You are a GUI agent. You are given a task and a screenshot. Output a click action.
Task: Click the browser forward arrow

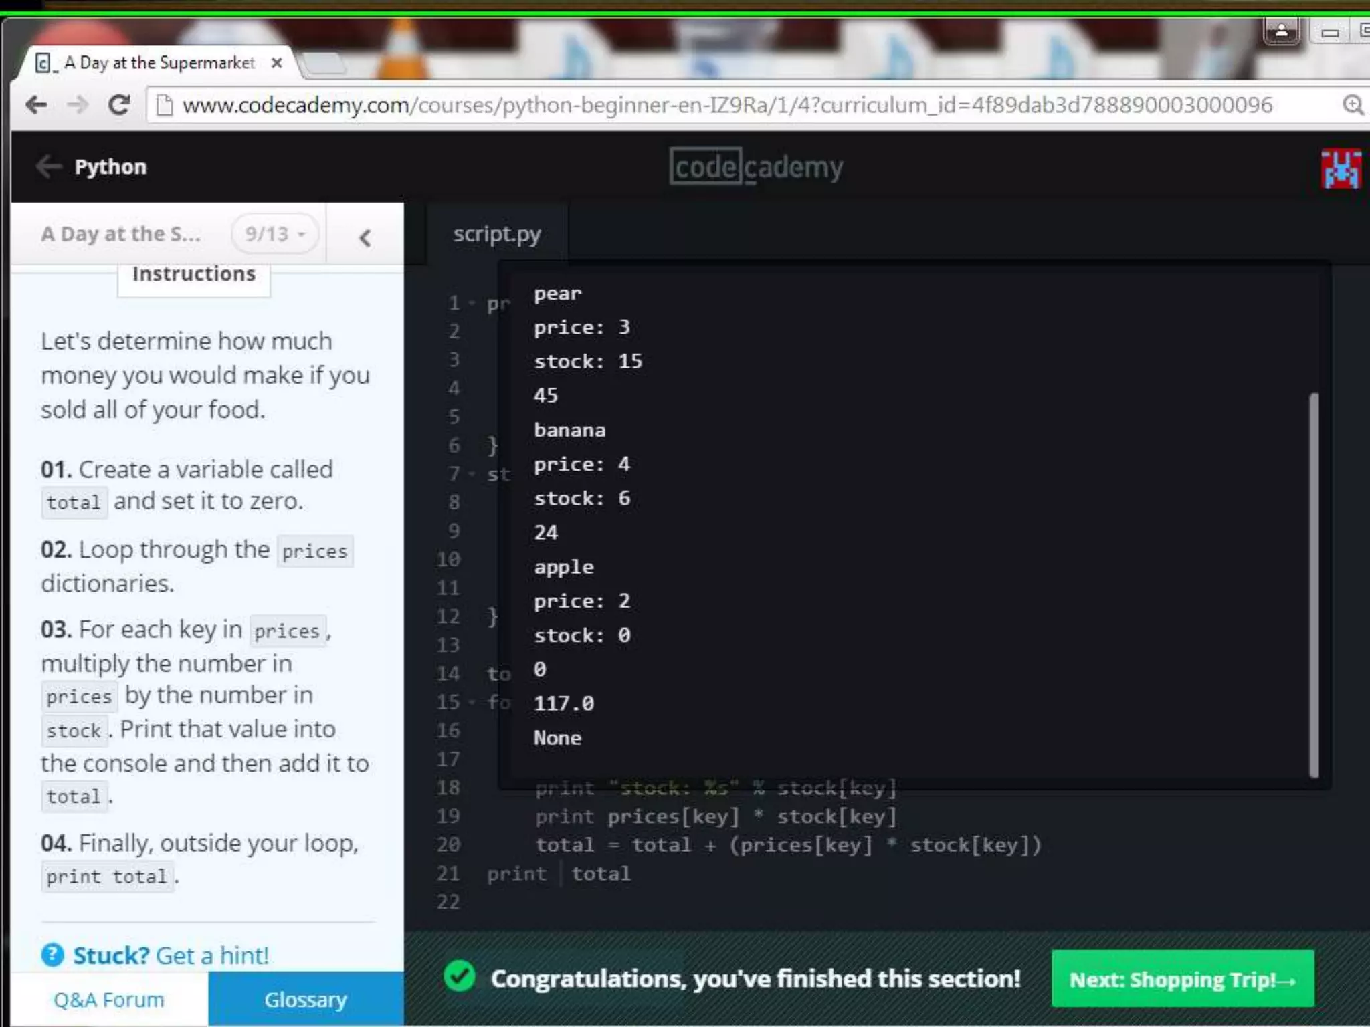click(78, 105)
